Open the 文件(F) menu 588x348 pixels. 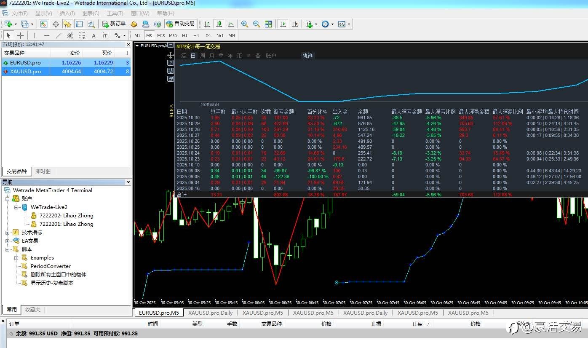point(19,13)
